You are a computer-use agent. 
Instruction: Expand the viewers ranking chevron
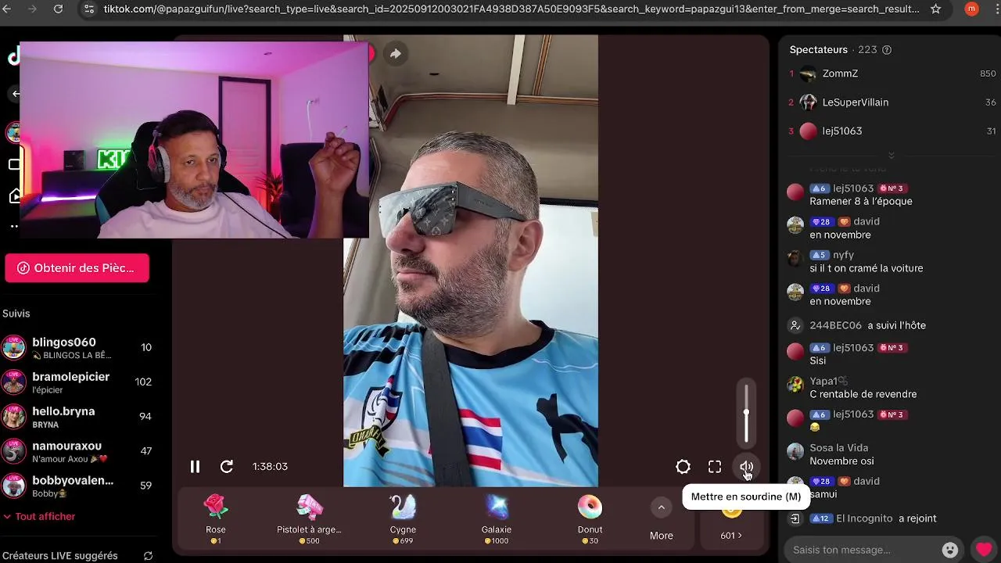click(x=891, y=156)
